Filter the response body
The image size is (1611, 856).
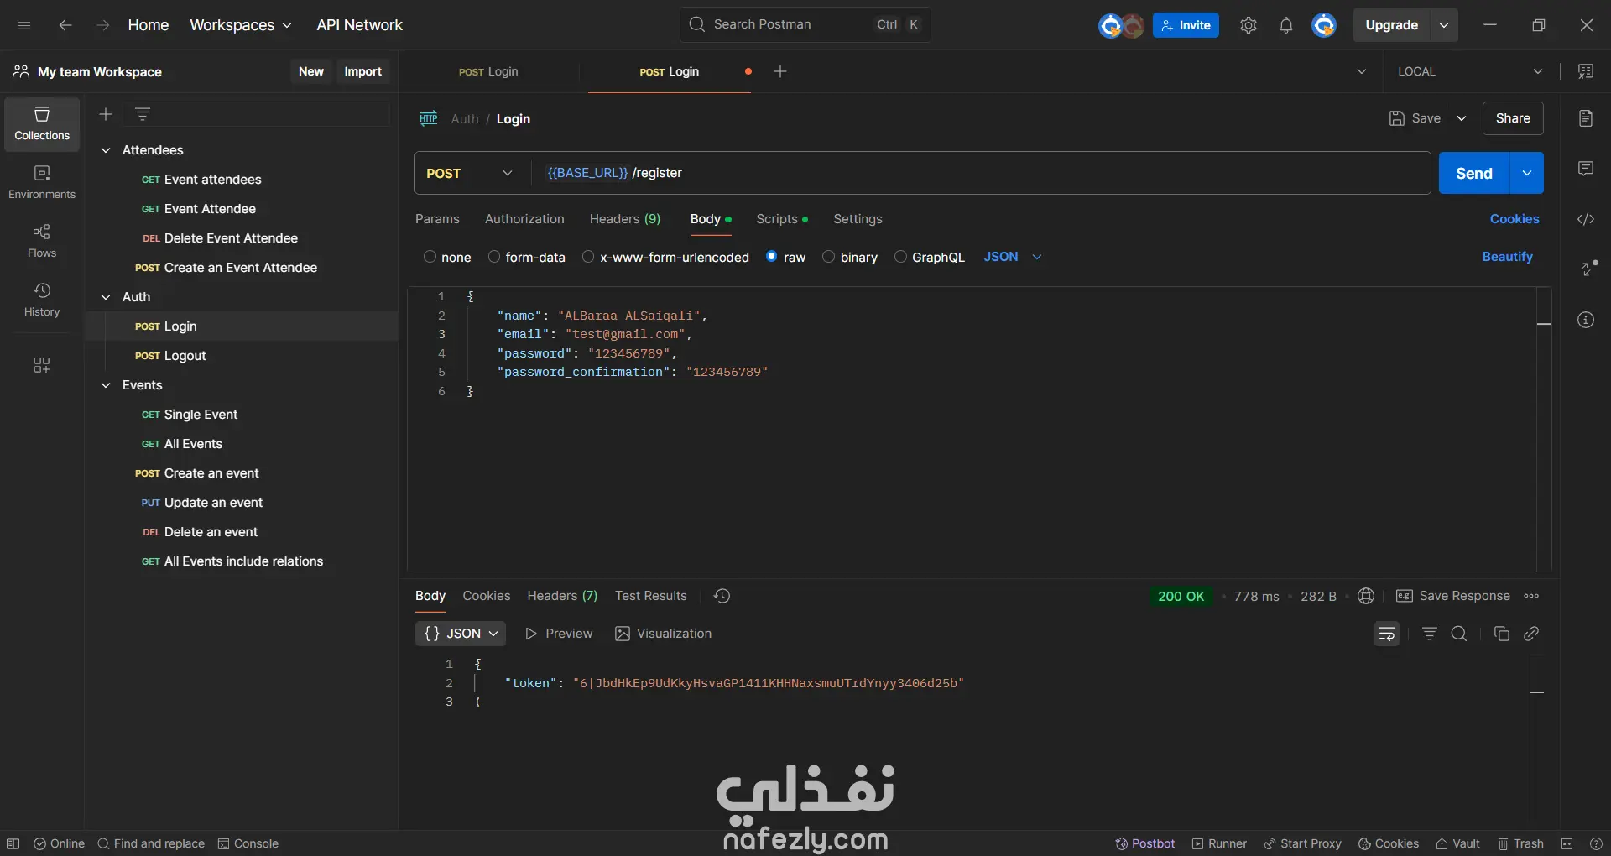[1430, 634]
